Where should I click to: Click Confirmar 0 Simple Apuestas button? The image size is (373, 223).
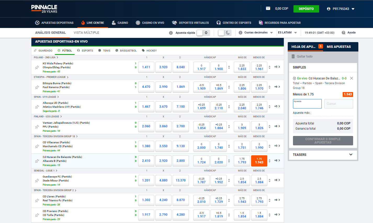pos(323,141)
